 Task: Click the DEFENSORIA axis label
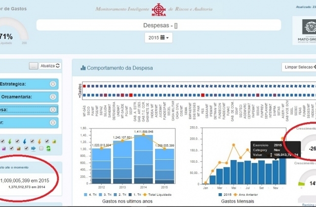[114, 111]
